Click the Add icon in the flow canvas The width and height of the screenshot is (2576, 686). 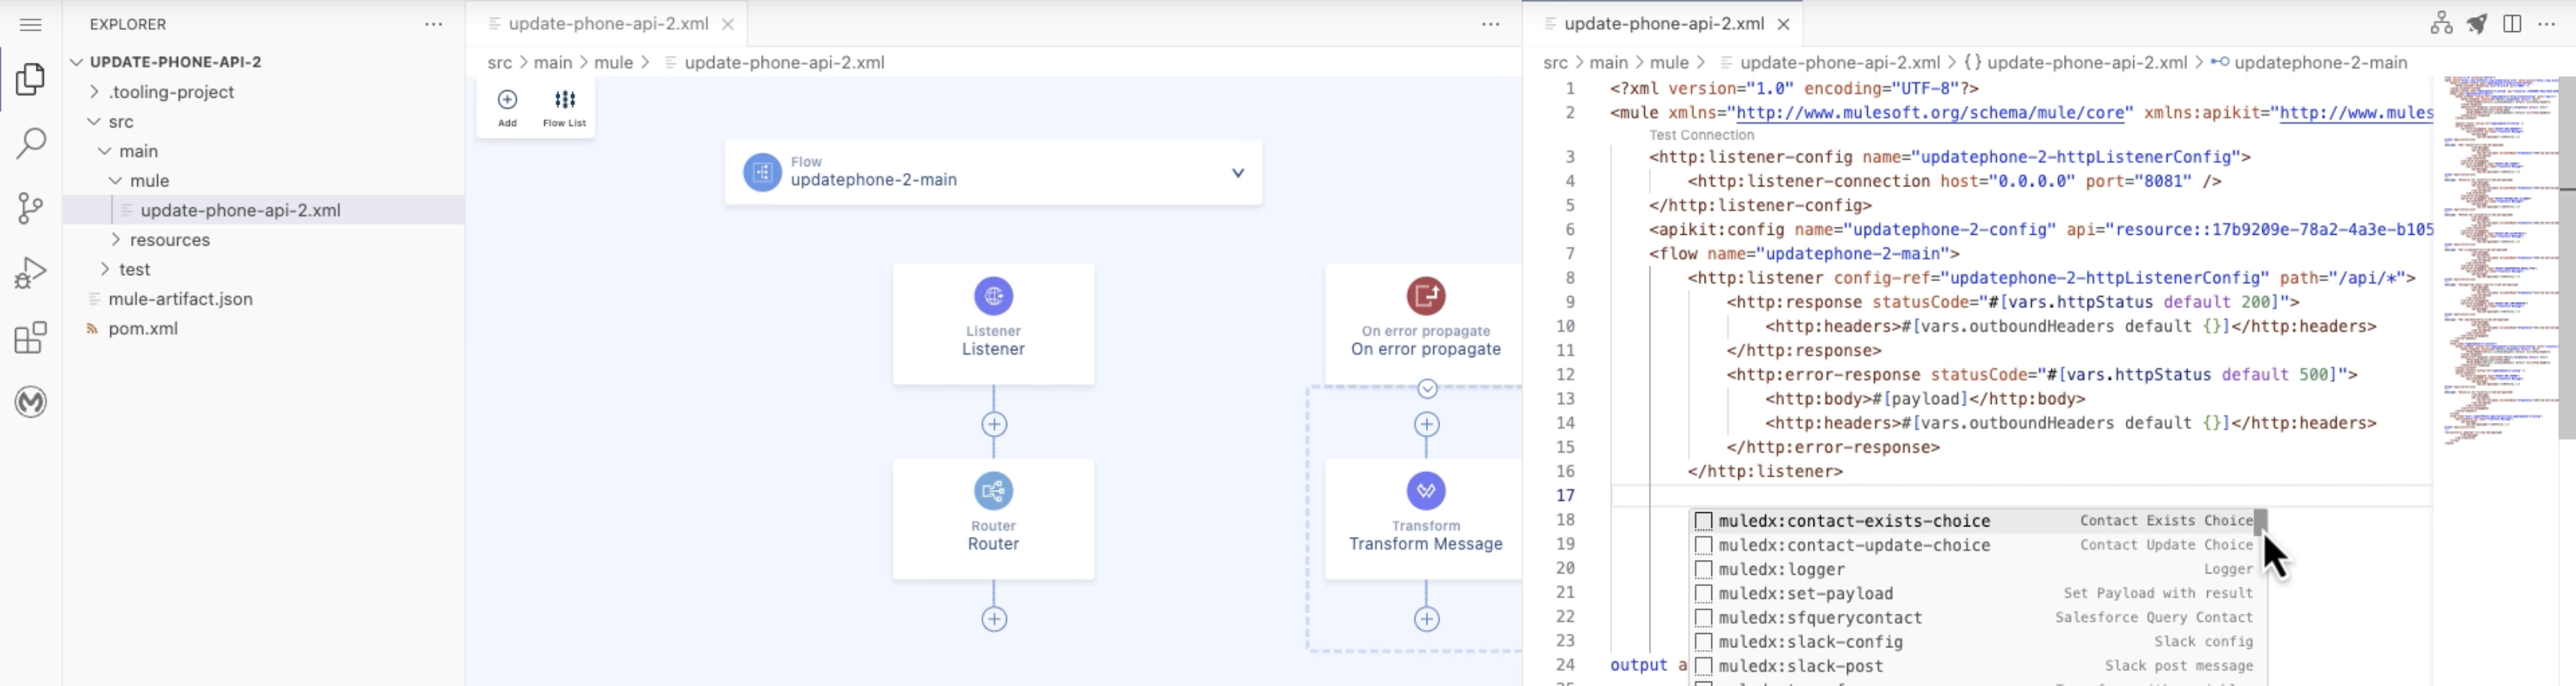coord(507,99)
